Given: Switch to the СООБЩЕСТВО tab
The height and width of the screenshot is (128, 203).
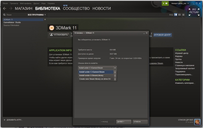Looking at the screenshot, I should coord(76,9).
